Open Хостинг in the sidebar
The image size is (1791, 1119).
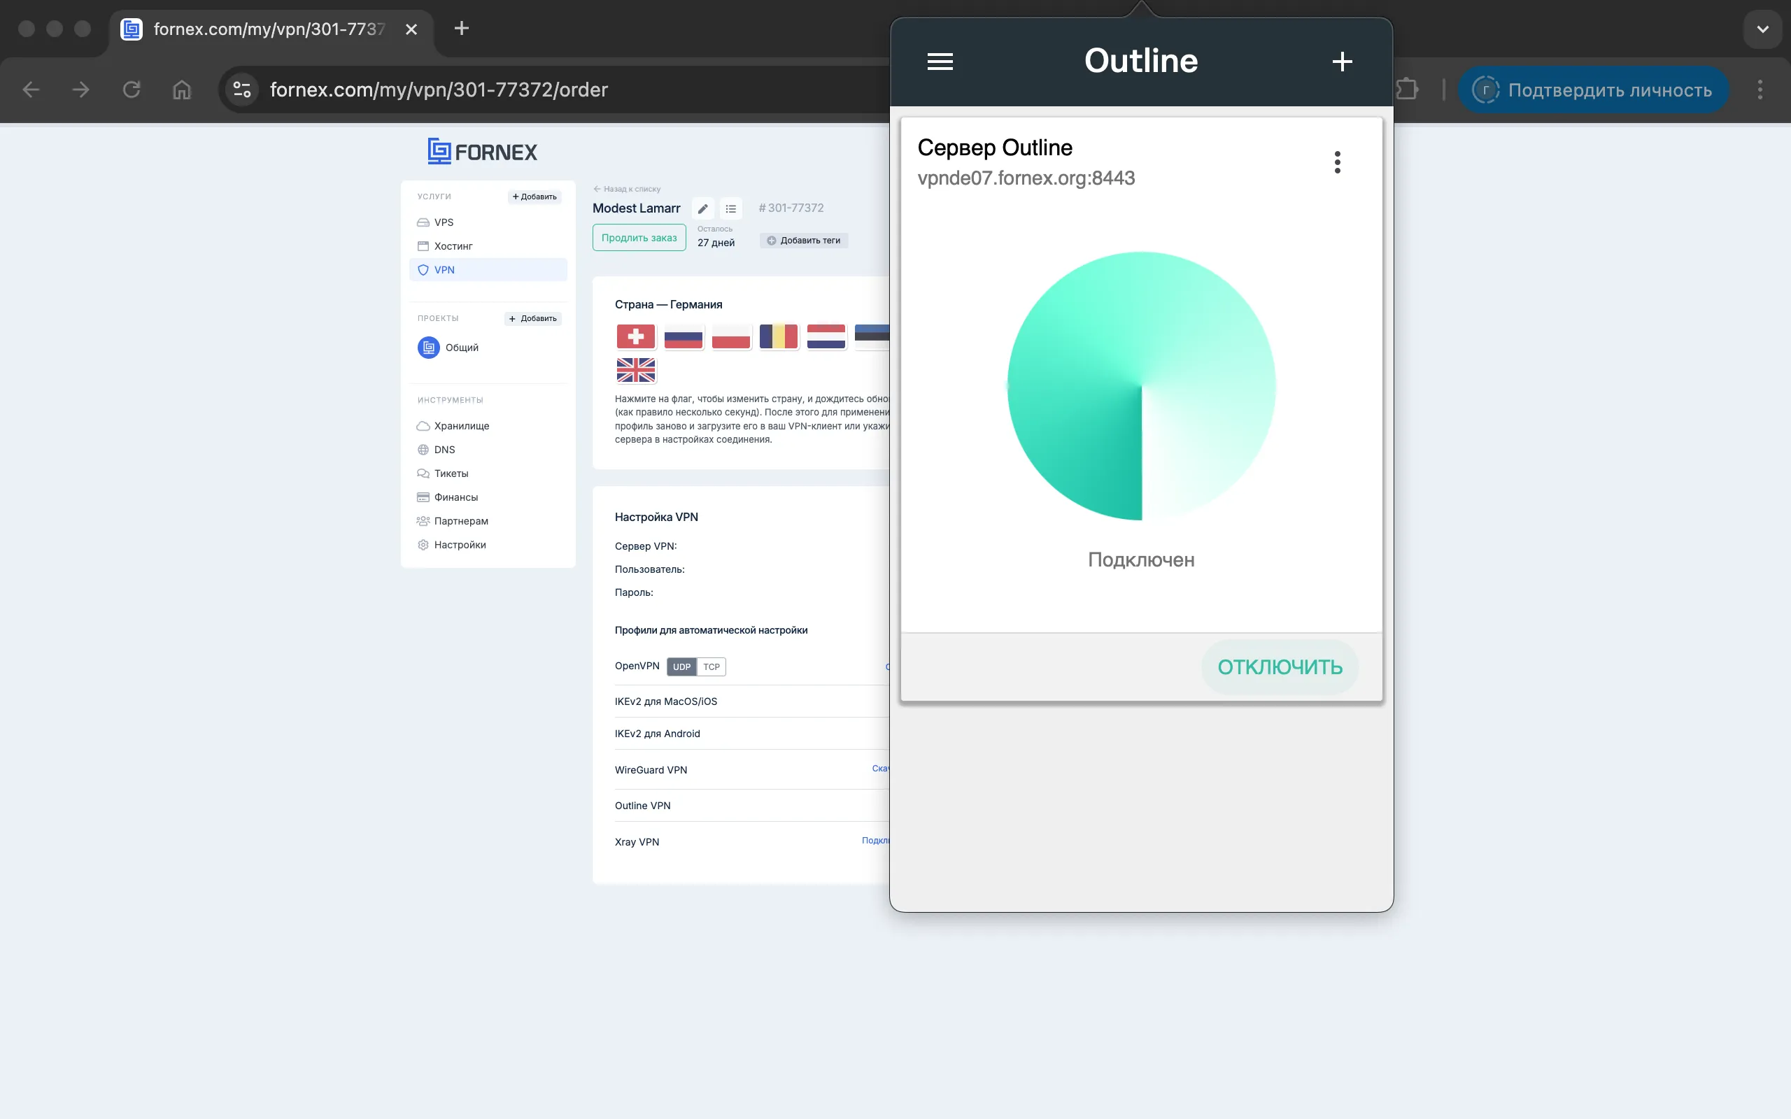click(x=453, y=245)
